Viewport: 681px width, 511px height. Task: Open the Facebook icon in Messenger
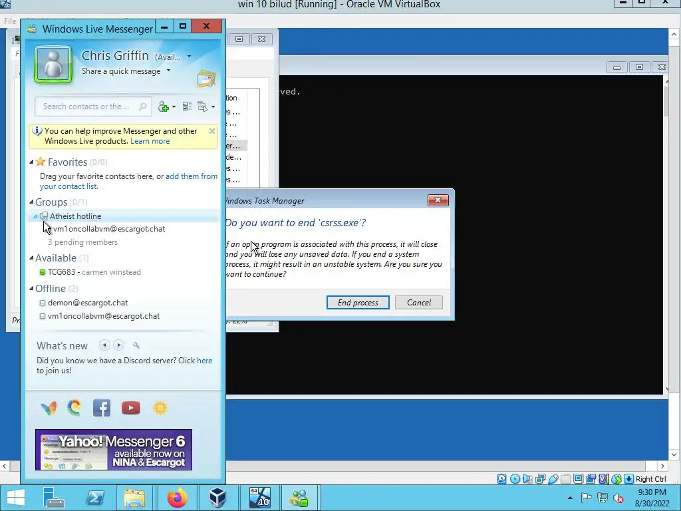click(x=102, y=408)
